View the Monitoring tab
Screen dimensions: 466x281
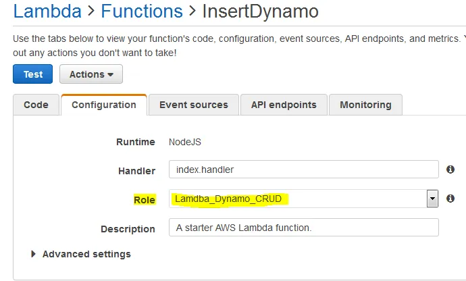(365, 105)
